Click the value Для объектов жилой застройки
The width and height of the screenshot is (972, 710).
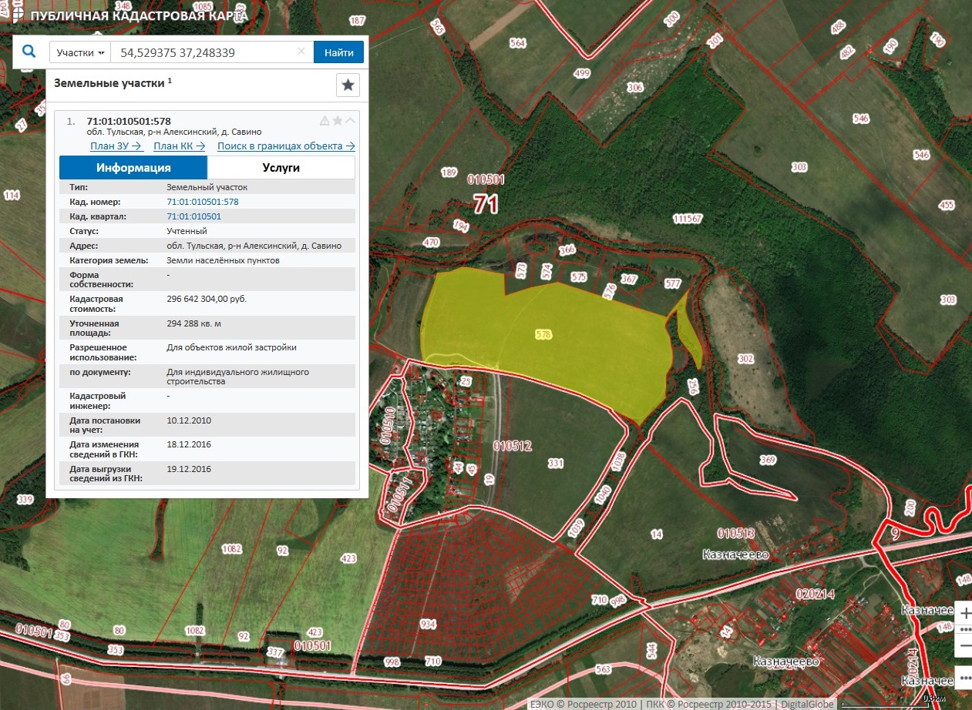[231, 347]
